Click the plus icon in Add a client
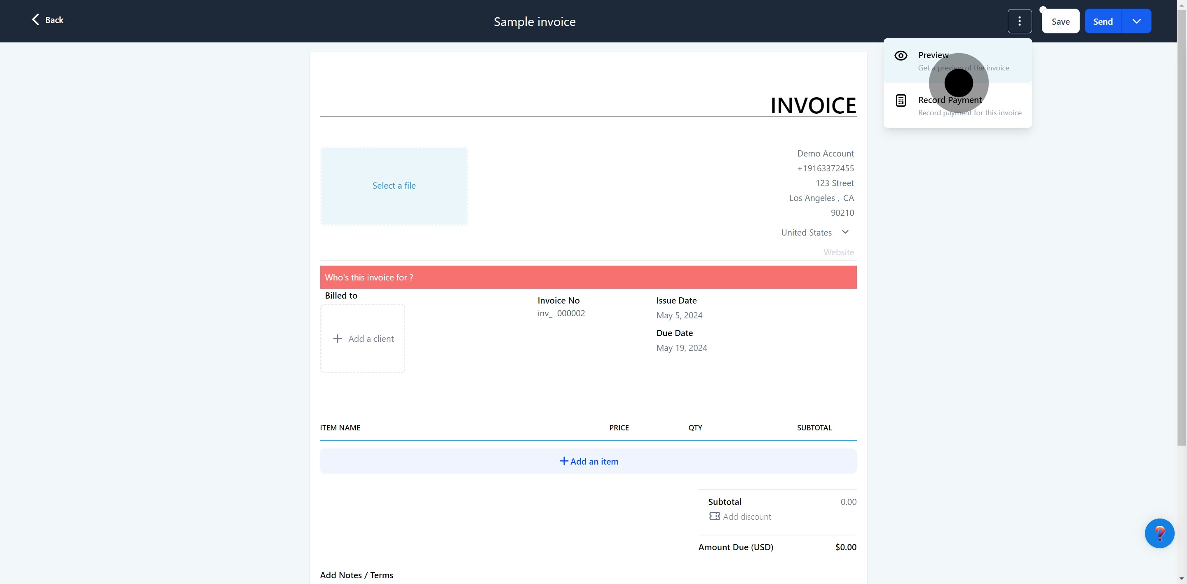Viewport: 1187px width, 584px height. coord(337,339)
